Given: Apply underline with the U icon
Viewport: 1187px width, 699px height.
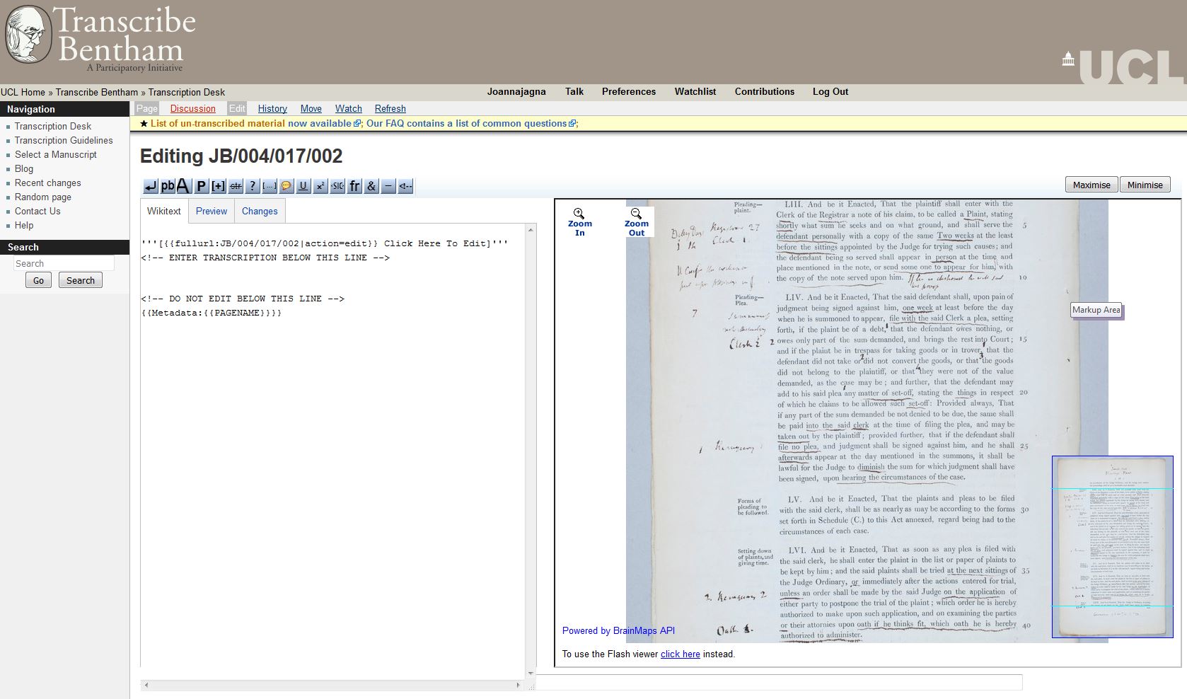Looking at the screenshot, I should (x=303, y=186).
